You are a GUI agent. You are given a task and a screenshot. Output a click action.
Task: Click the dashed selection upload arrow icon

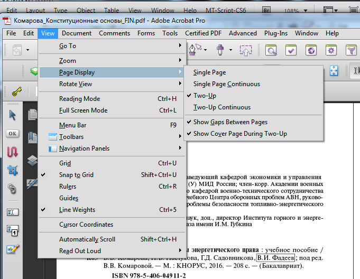[x=246, y=50]
